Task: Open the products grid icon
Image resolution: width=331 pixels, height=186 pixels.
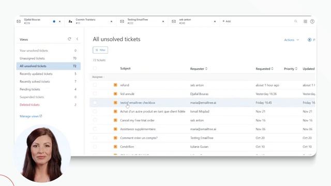Action: pos(305,21)
